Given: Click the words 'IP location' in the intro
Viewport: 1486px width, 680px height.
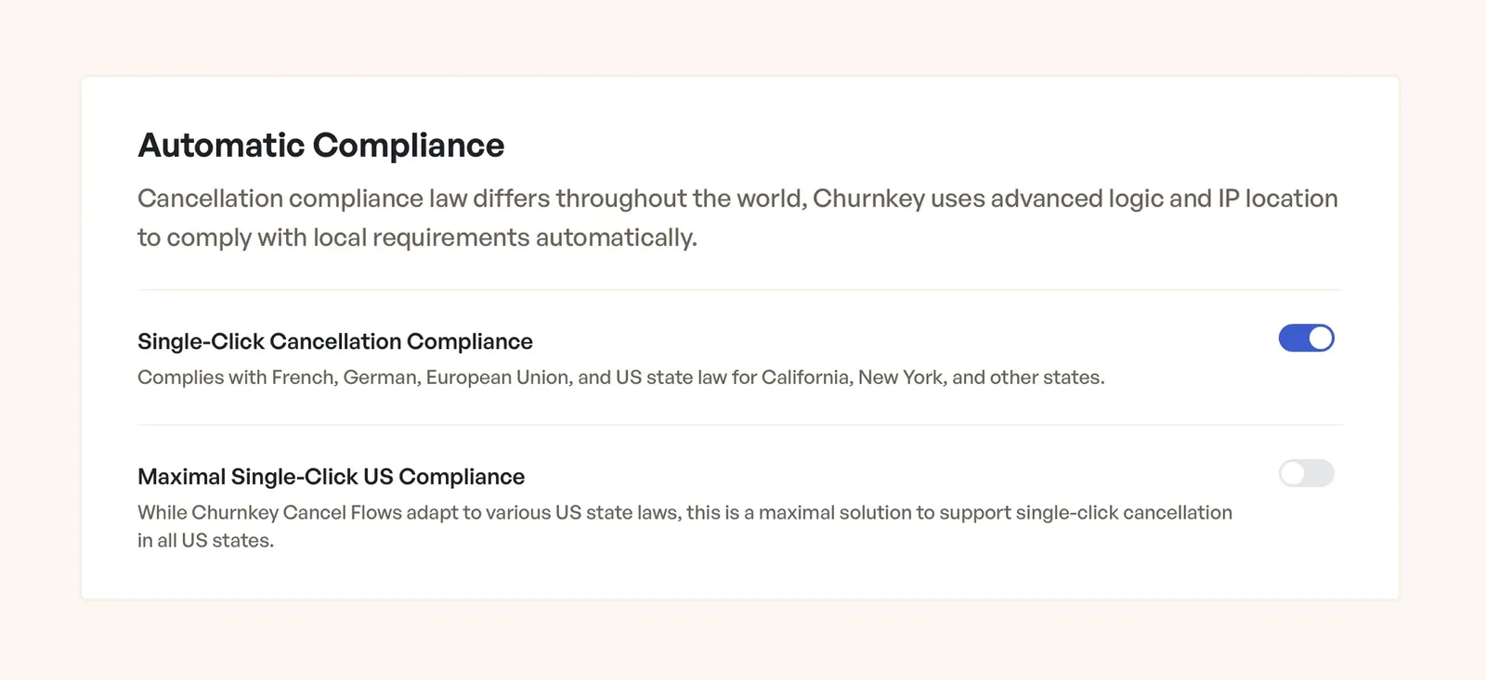Looking at the screenshot, I should click(1278, 199).
